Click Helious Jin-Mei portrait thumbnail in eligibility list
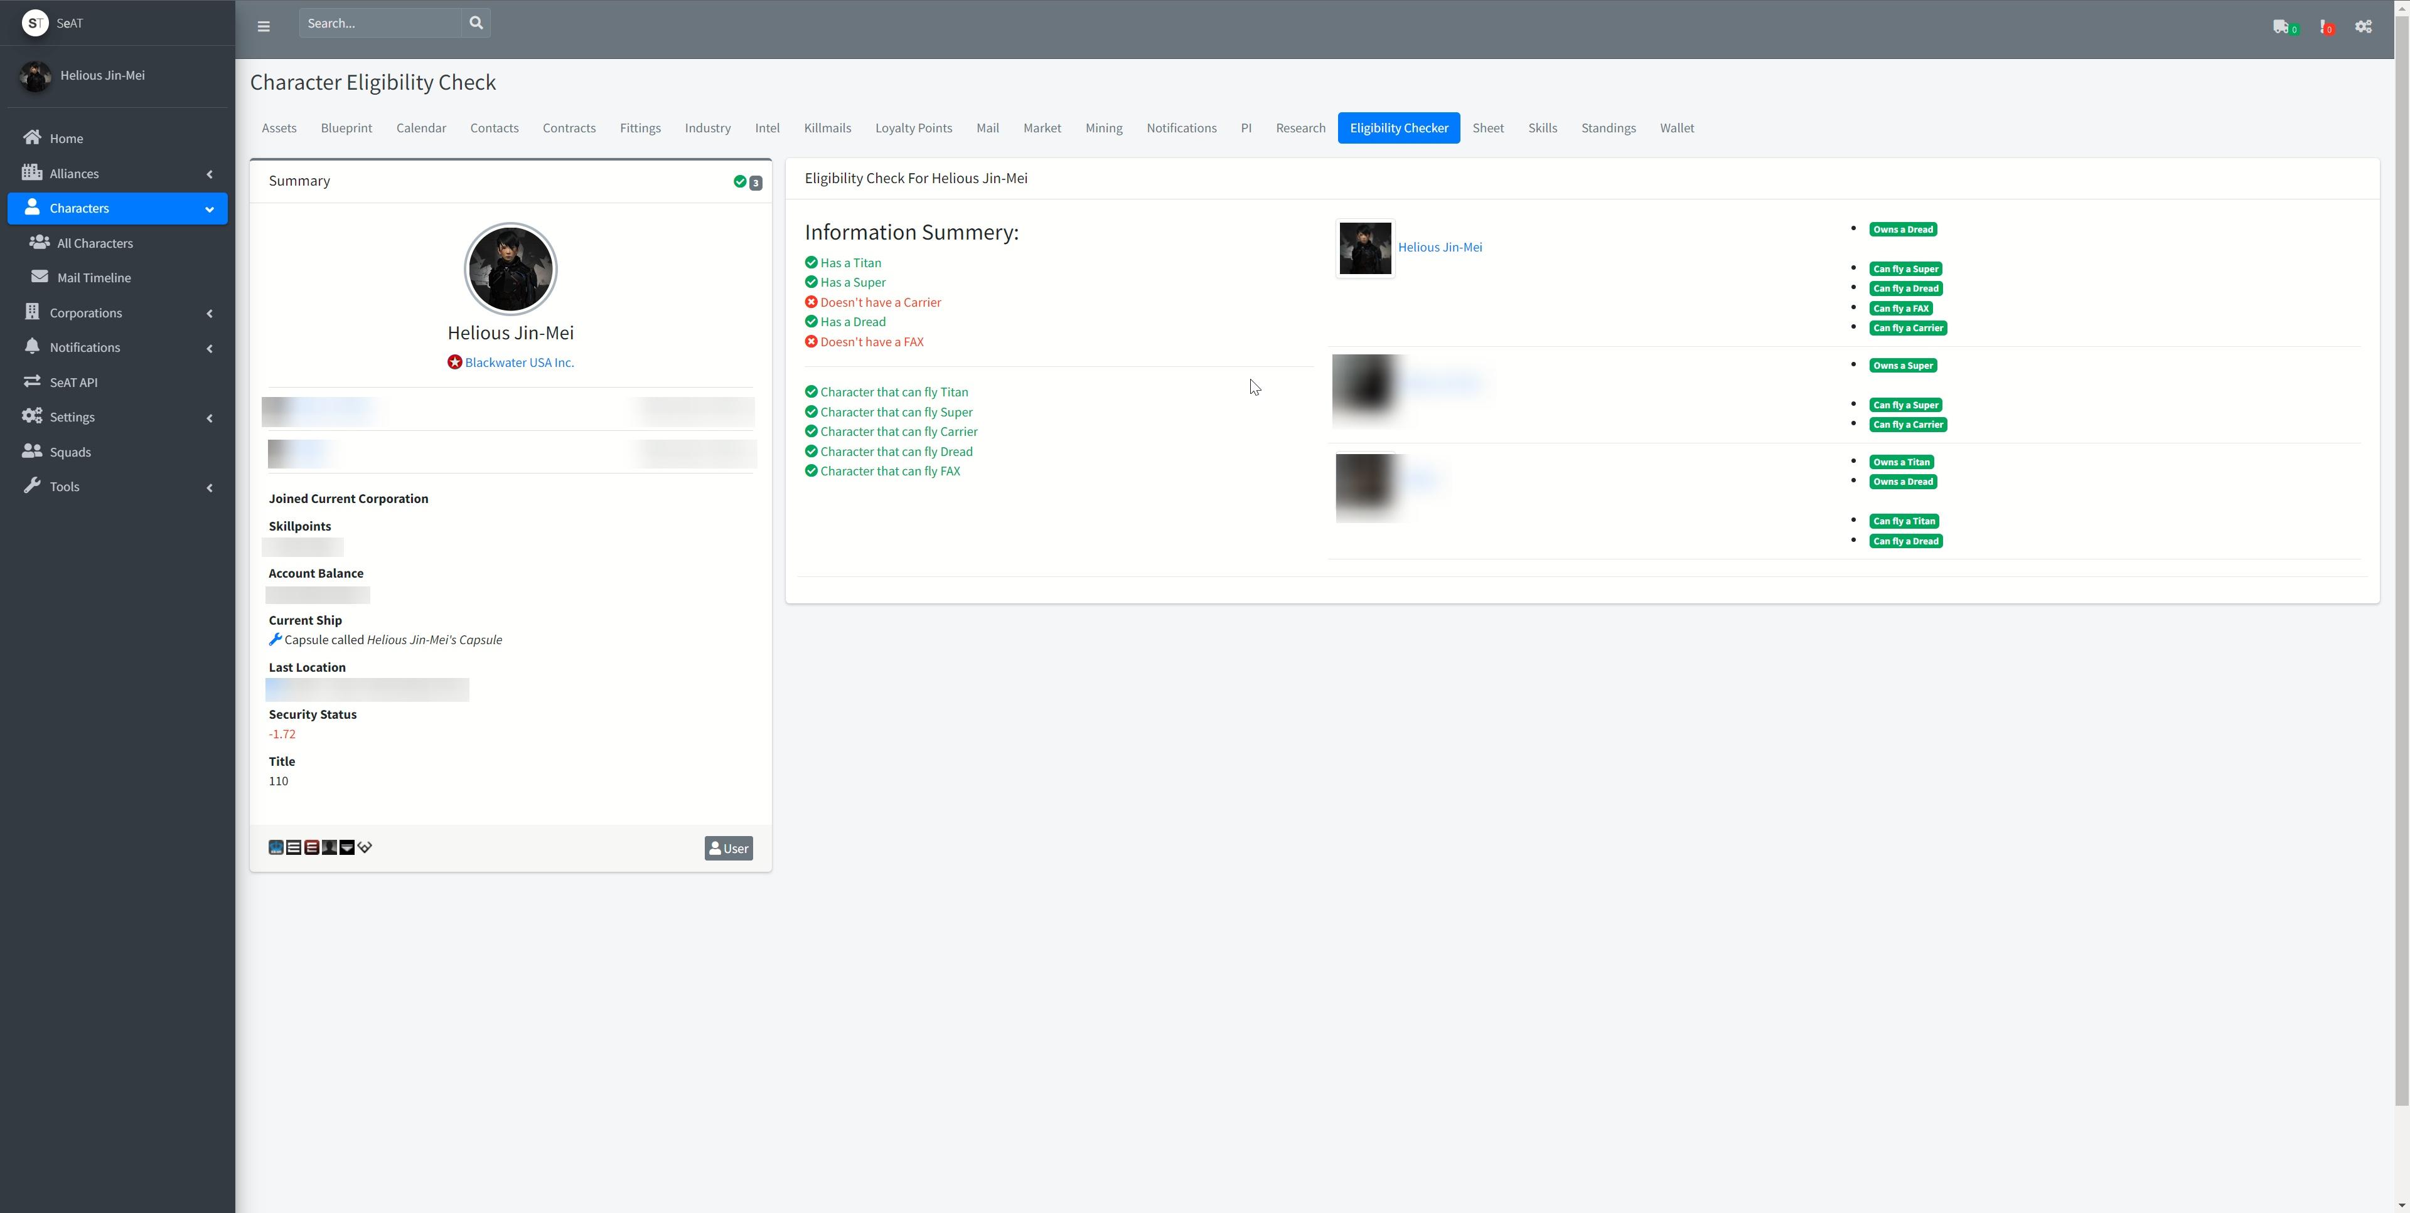 (x=1365, y=248)
